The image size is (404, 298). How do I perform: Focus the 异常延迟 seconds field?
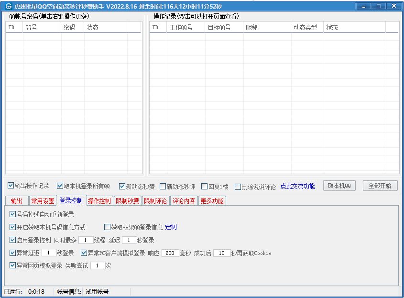tap(49, 253)
